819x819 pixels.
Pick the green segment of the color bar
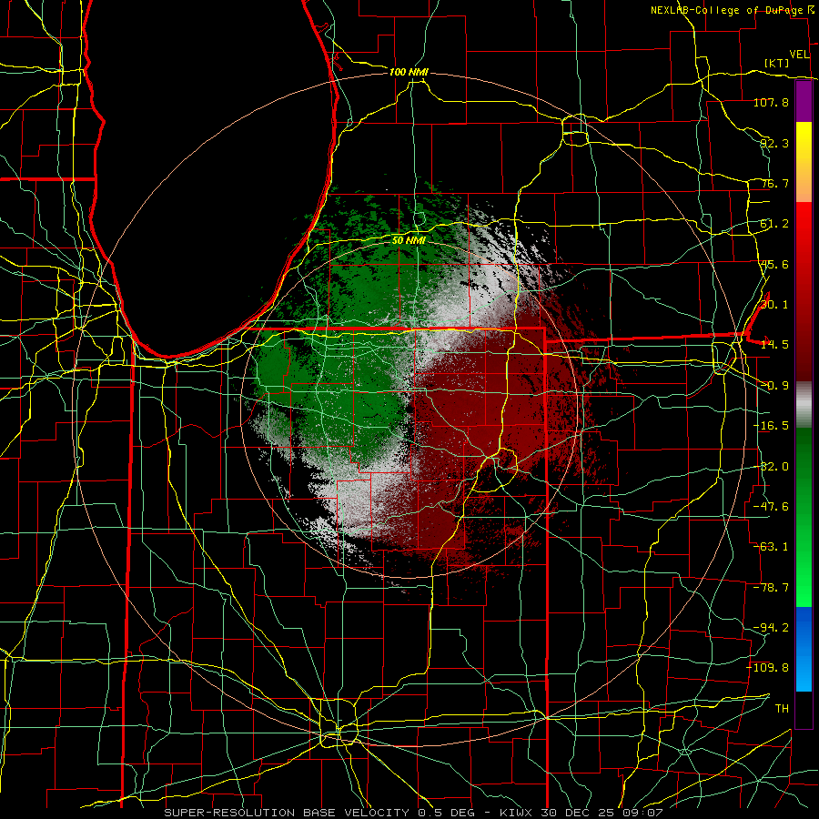[804, 517]
